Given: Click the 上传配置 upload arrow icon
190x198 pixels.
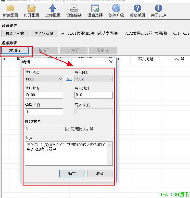Looking at the screenshot, I should 53,8.
